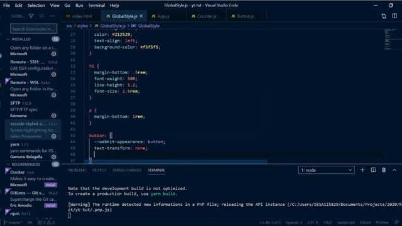Viewport: 402px width, 226px height.
Task: Show the DEBUG CONSOLE panel tab
Action: pos(127,170)
